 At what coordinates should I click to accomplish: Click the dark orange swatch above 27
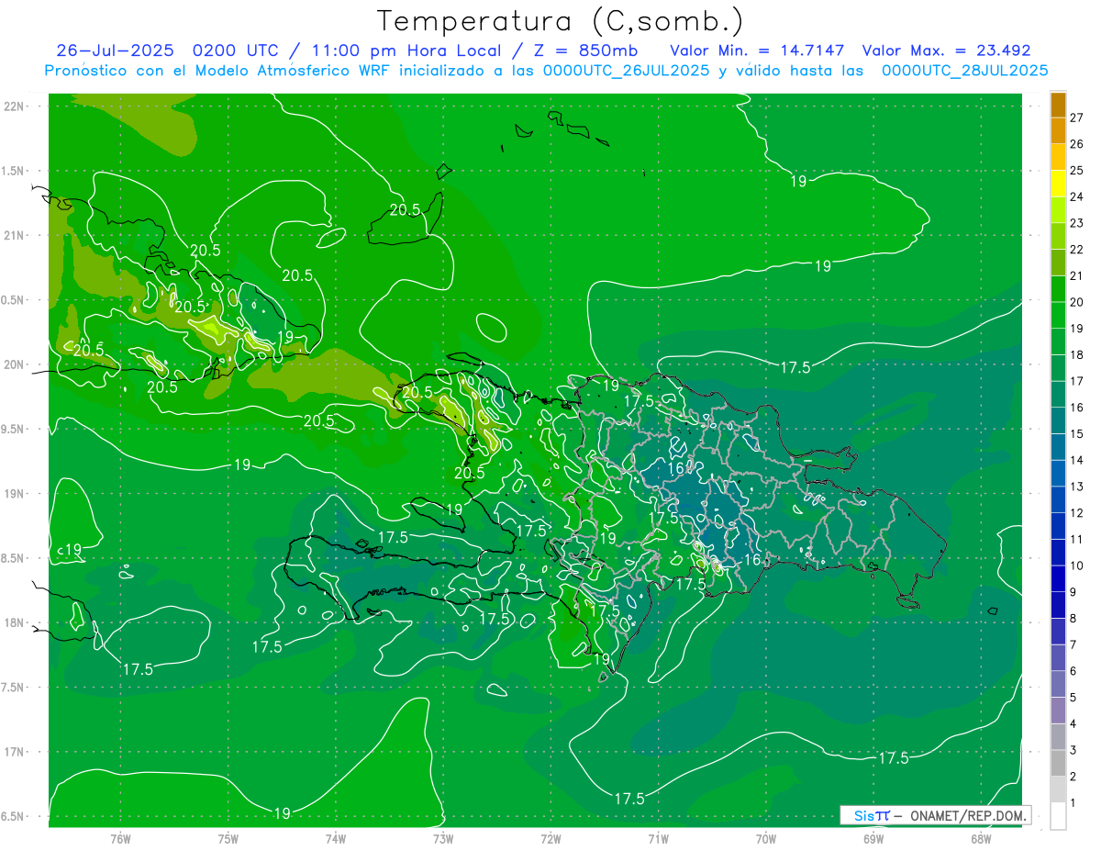tap(1058, 105)
